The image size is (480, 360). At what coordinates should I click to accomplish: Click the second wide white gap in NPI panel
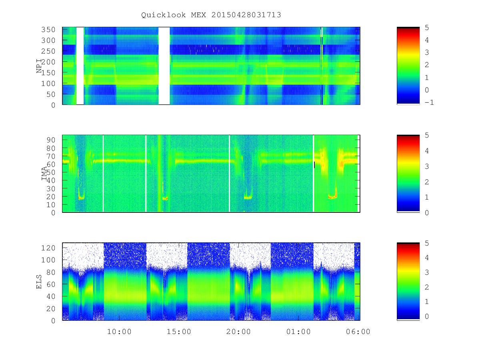click(164, 66)
